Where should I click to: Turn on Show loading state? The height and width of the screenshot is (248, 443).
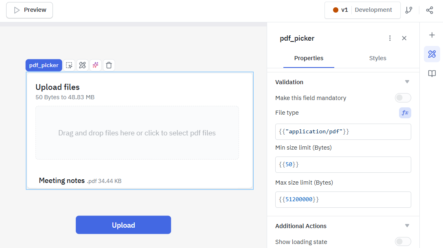tap(403, 241)
